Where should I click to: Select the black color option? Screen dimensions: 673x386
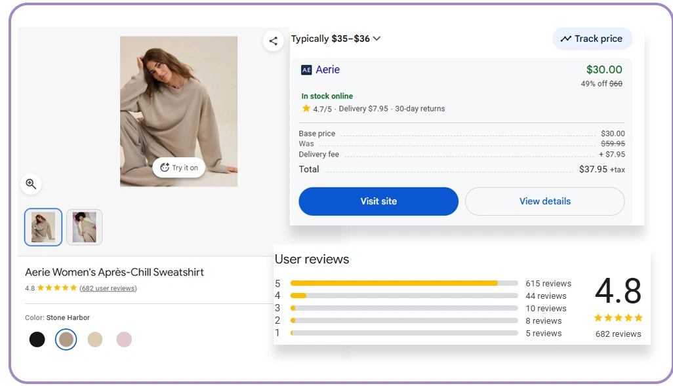[37, 339]
